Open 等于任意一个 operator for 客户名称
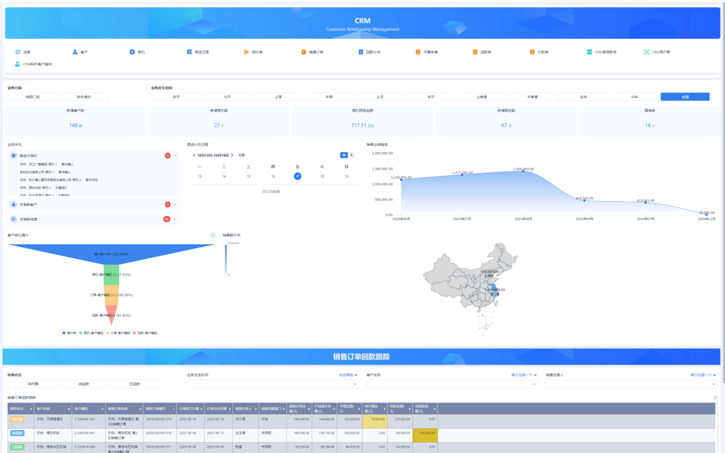This screenshot has height=453, width=725. click(524, 375)
